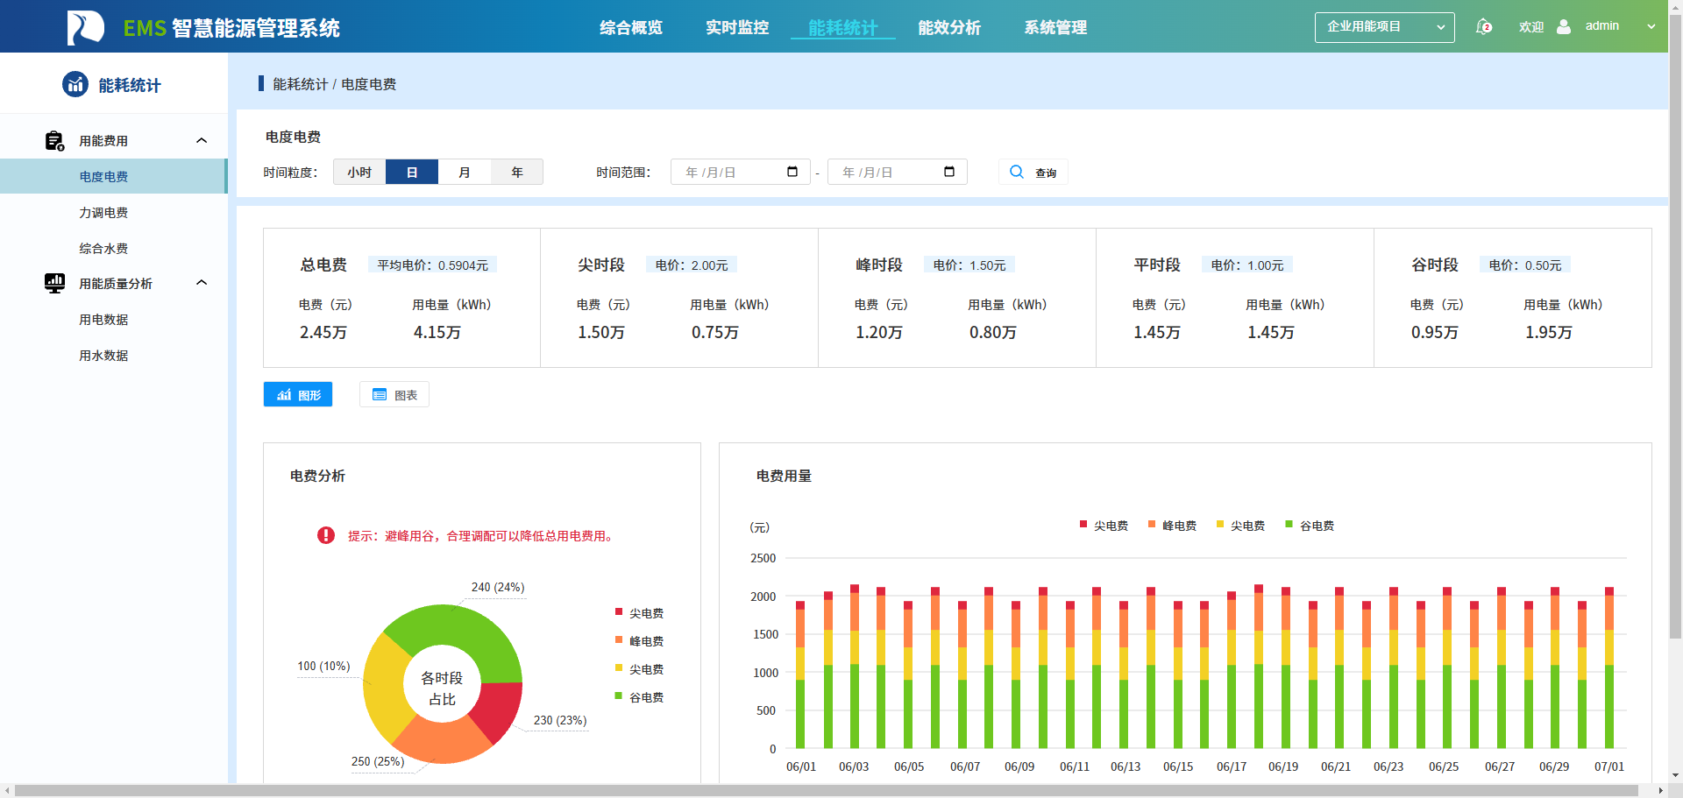The width and height of the screenshot is (1683, 798).
Task: Click the vertical scrollbar thumb
Action: 1675,326
